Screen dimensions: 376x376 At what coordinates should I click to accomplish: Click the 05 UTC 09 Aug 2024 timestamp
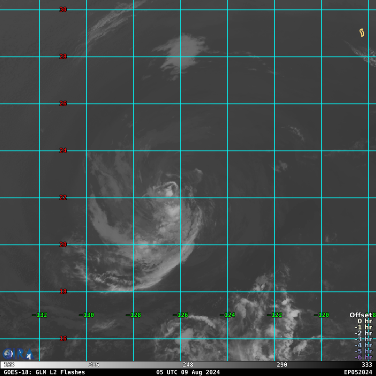[188, 372]
